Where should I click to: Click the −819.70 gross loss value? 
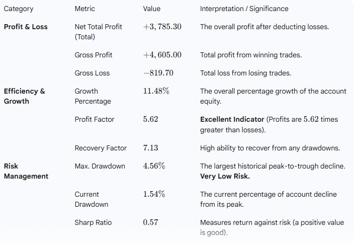(x=158, y=73)
